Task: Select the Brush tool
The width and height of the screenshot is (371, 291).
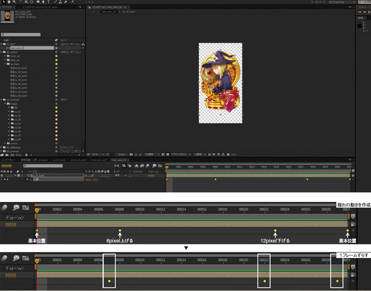Action: 55,2
